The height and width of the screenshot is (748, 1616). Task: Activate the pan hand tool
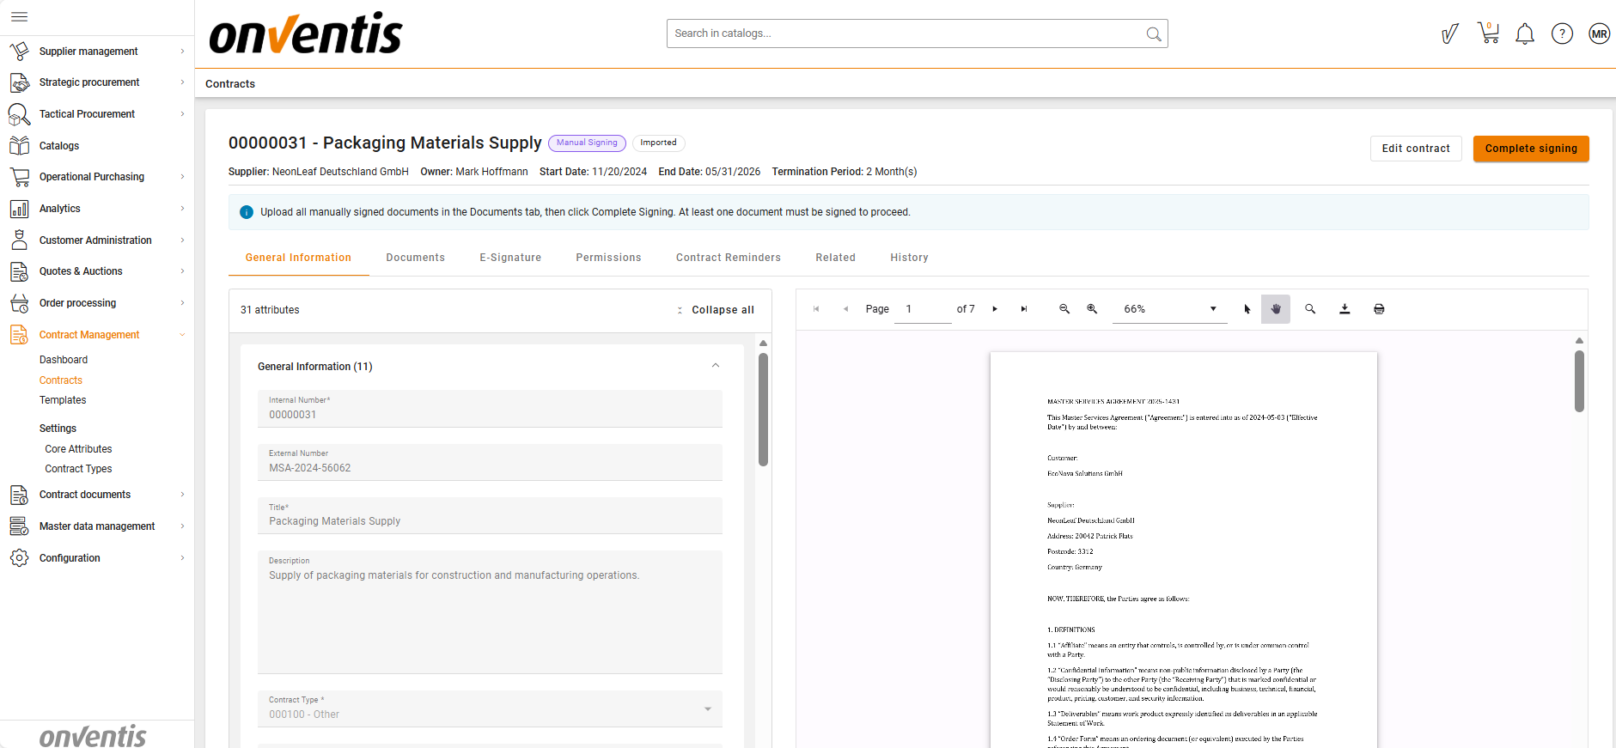pos(1276,309)
